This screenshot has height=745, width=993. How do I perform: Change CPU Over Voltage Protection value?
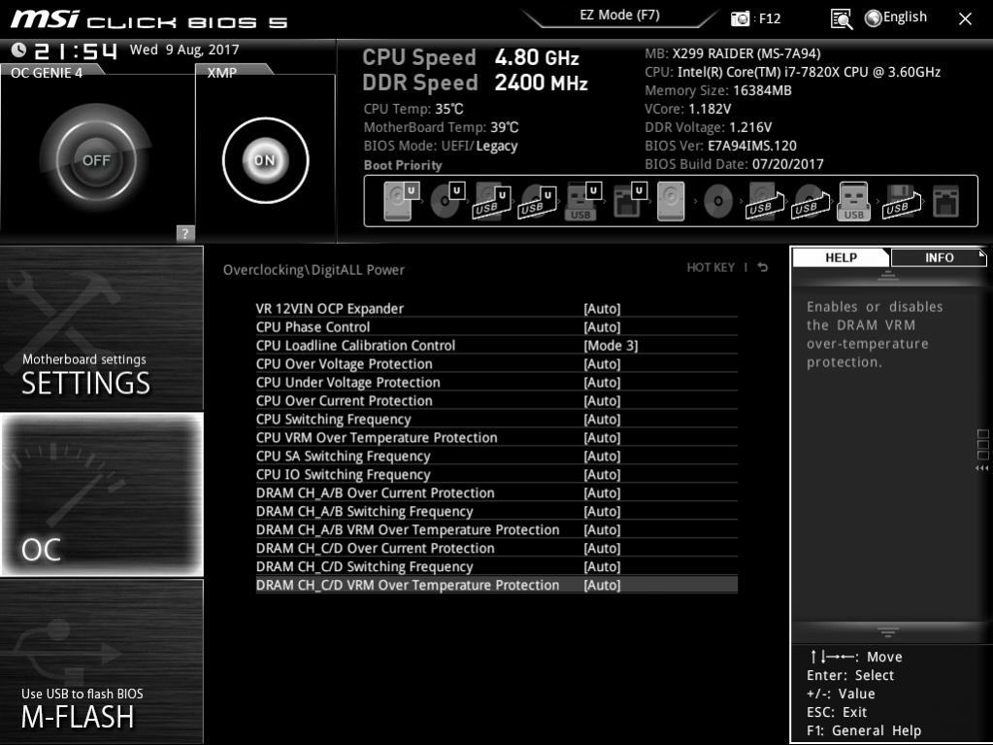click(x=602, y=363)
